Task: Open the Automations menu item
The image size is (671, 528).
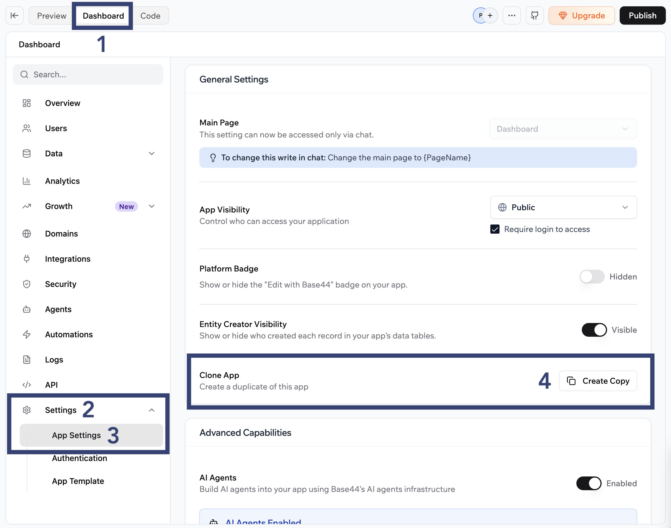Action: point(88,334)
